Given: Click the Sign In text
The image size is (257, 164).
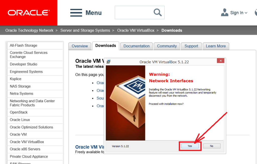Looking at the screenshot, I should 237,13.
